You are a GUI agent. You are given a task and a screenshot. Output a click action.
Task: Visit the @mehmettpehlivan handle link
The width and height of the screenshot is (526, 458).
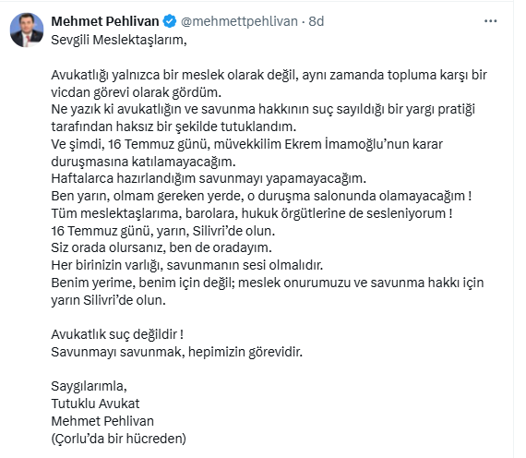(239, 21)
